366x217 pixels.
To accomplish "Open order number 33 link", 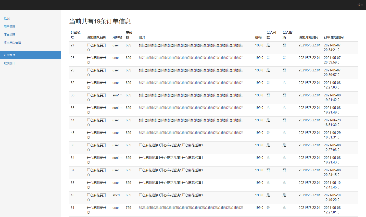I will click(x=72, y=95).
